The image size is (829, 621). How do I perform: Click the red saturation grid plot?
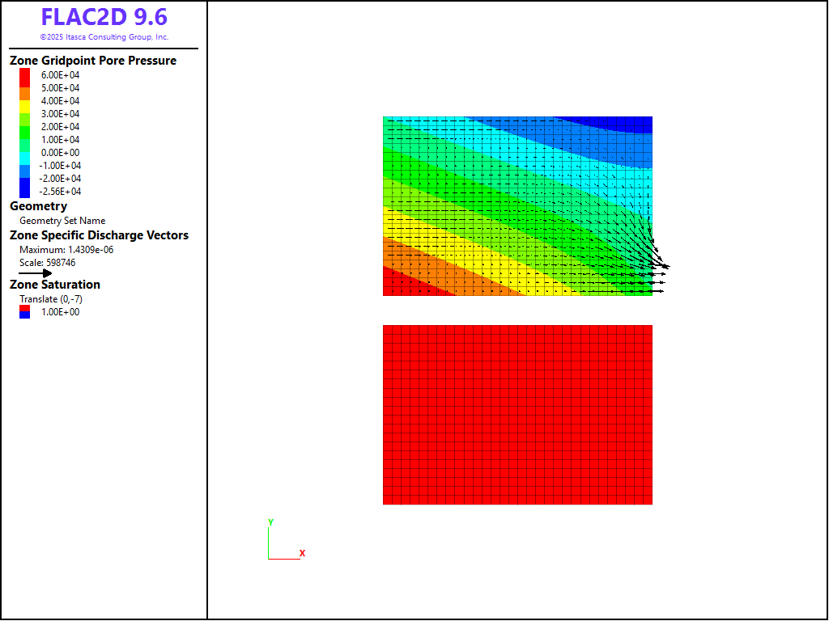(x=517, y=415)
